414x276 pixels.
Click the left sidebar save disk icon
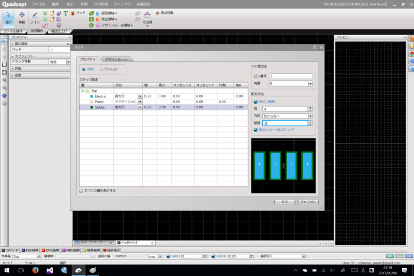[4, 64]
